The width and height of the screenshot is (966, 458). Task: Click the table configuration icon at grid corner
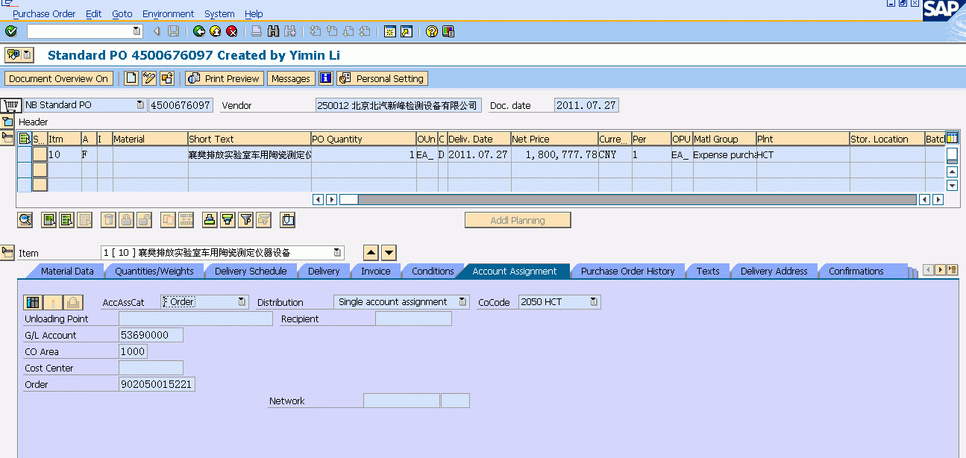point(952,138)
